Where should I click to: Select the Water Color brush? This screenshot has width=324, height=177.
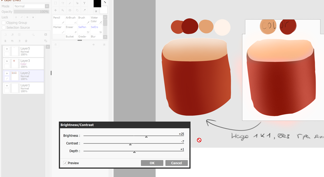(x=96, y=20)
